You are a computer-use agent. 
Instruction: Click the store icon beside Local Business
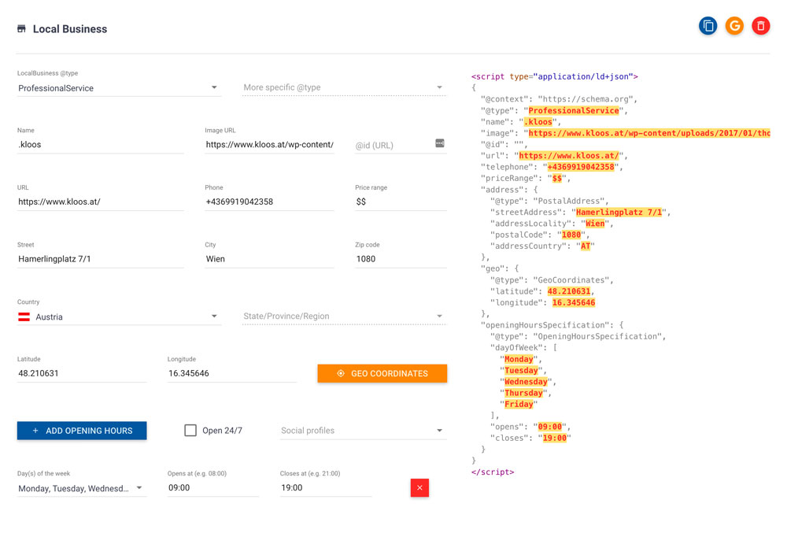click(x=21, y=29)
